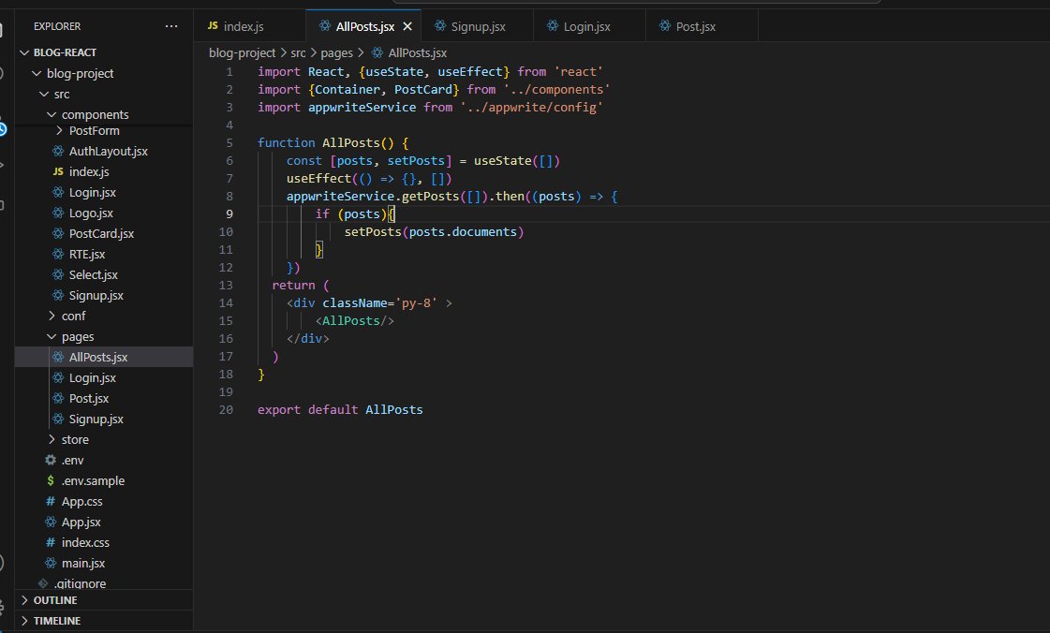Open Signup.jsx under pages folder
Screen dimensions: 1050x633
coord(104,419)
